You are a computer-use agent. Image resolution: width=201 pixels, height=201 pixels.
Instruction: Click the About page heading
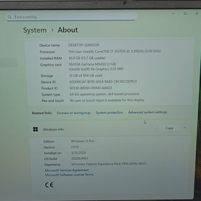68,30
